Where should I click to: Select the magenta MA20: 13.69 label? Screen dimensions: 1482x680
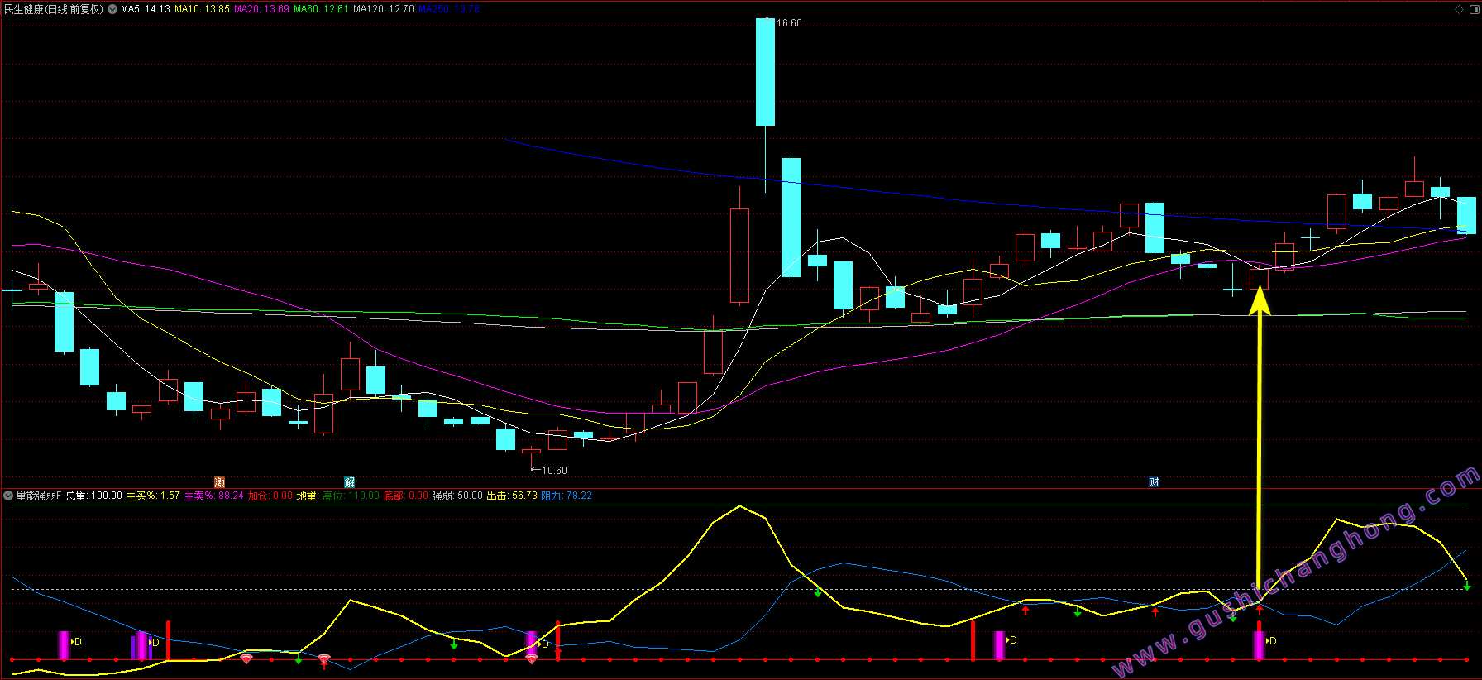pos(261,9)
